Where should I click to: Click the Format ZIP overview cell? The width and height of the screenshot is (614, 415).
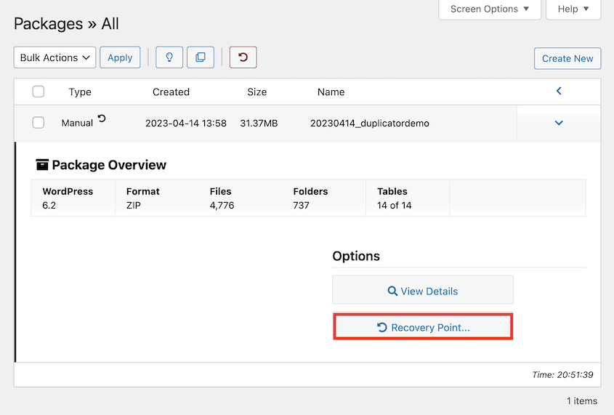(x=143, y=198)
